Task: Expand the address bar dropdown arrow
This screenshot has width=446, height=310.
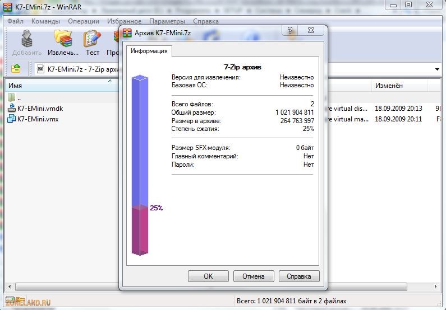Action: point(437,69)
